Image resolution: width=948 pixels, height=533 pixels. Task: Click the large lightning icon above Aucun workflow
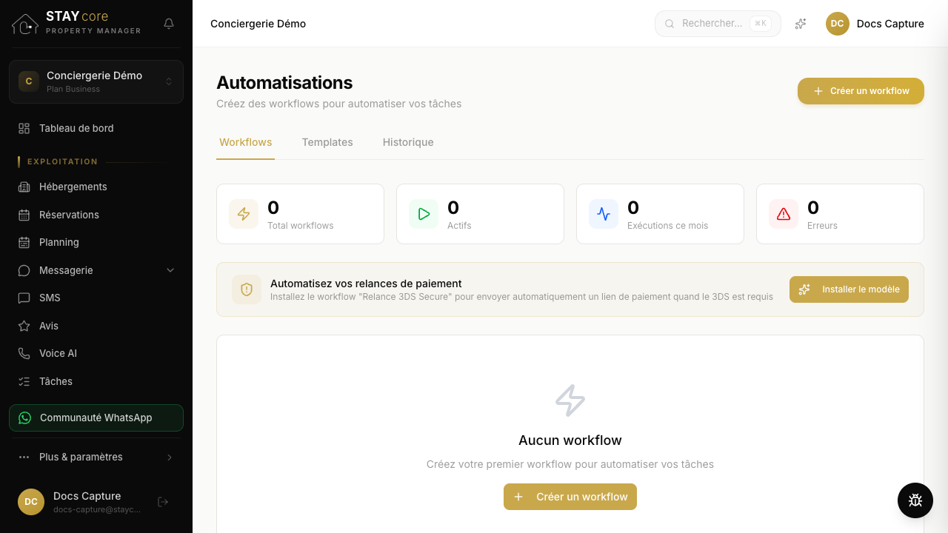[570, 400]
